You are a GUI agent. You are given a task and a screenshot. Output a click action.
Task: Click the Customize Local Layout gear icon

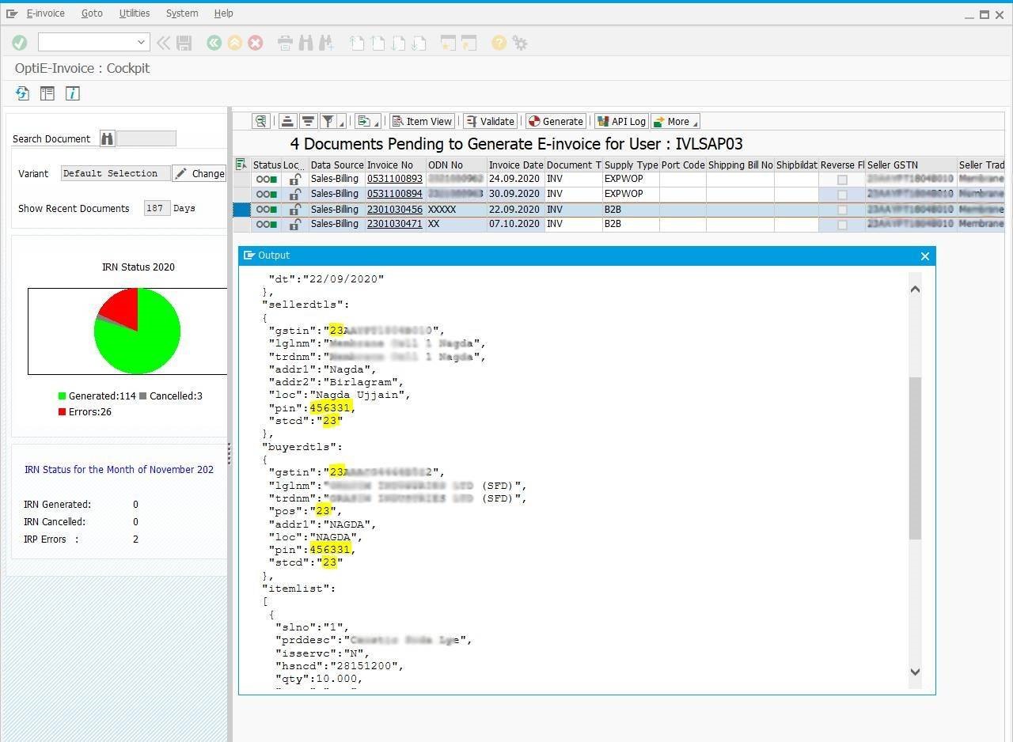pyautogui.click(x=520, y=43)
